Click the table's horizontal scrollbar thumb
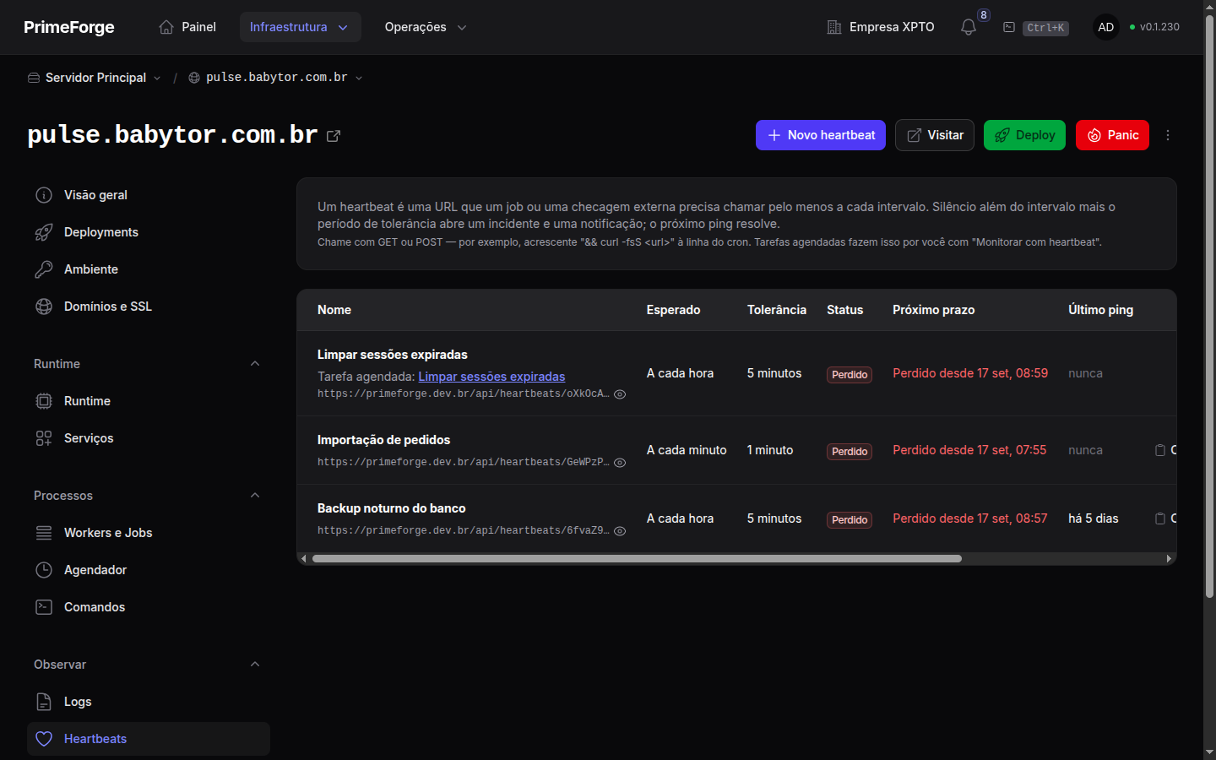 click(x=637, y=559)
